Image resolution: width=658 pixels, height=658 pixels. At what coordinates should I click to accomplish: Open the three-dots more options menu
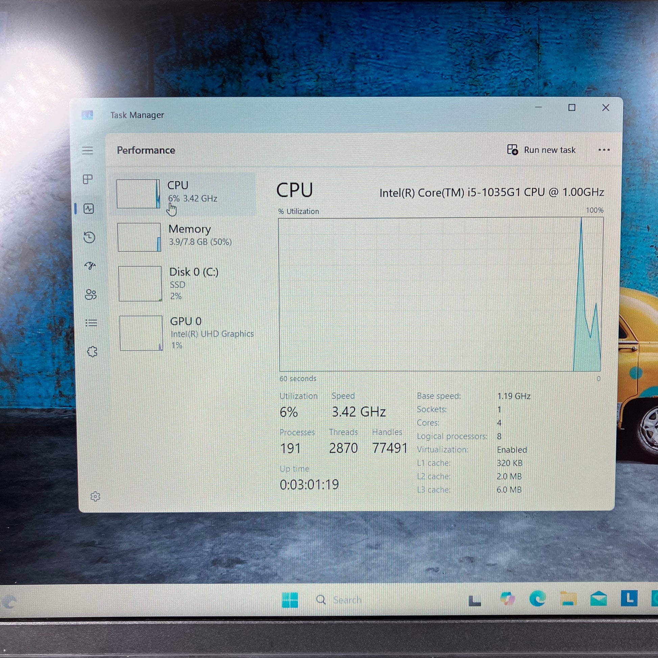(604, 150)
